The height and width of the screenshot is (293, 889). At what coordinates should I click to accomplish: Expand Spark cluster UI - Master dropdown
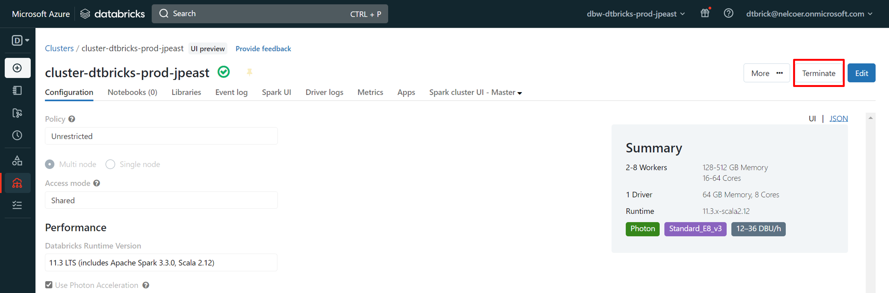point(475,92)
